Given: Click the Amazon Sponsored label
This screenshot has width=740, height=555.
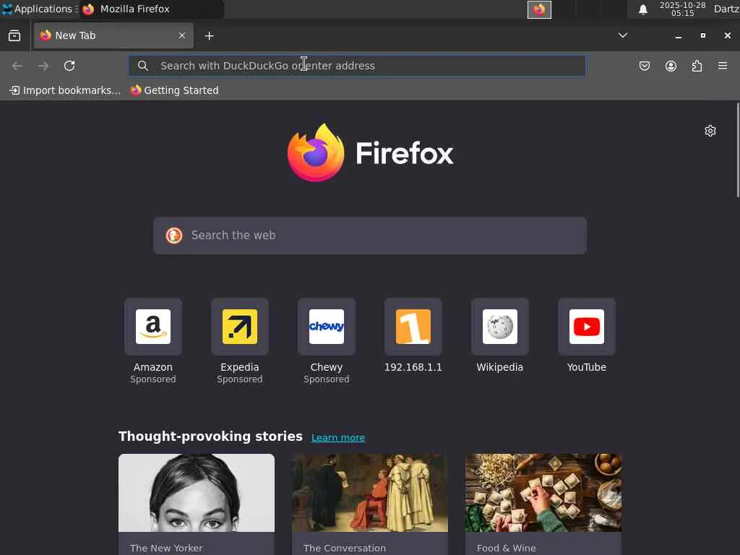Looking at the screenshot, I should [153, 379].
